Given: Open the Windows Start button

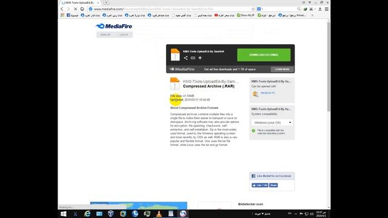Looking at the screenshot, I should (64, 214).
